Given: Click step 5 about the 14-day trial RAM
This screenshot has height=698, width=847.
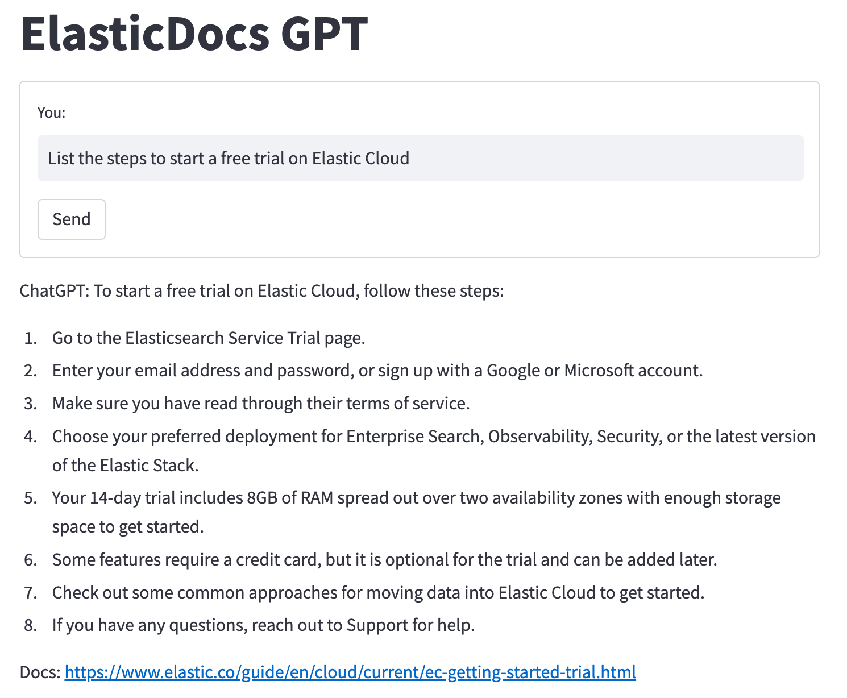Looking at the screenshot, I should tap(416, 497).
